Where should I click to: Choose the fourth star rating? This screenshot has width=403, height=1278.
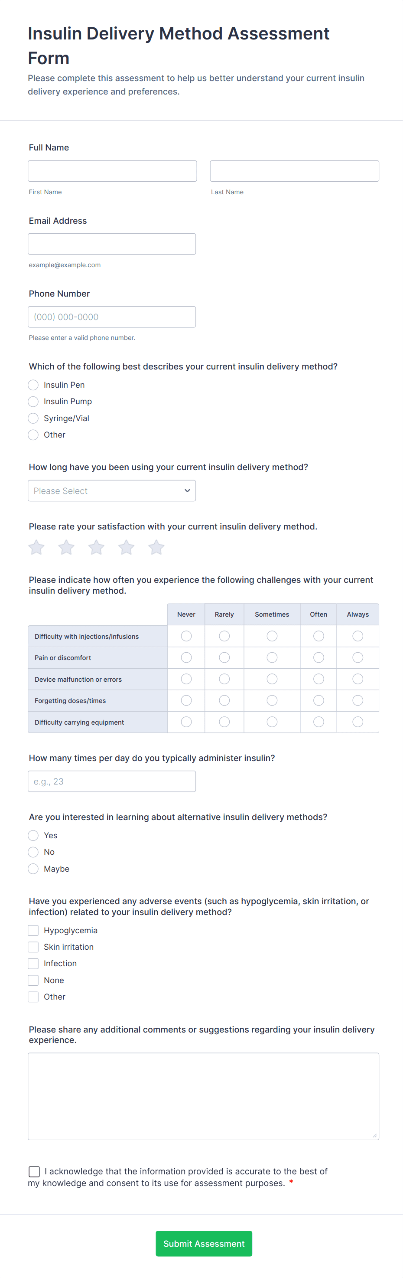(127, 547)
